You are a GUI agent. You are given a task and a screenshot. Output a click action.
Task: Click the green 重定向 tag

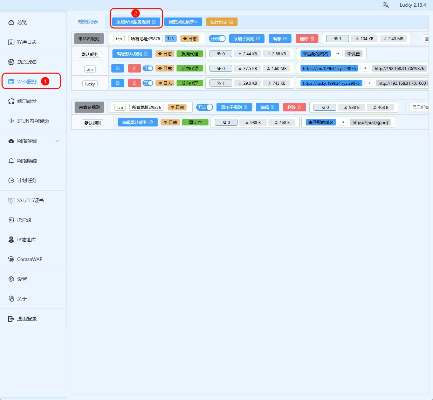tap(195, 122)
